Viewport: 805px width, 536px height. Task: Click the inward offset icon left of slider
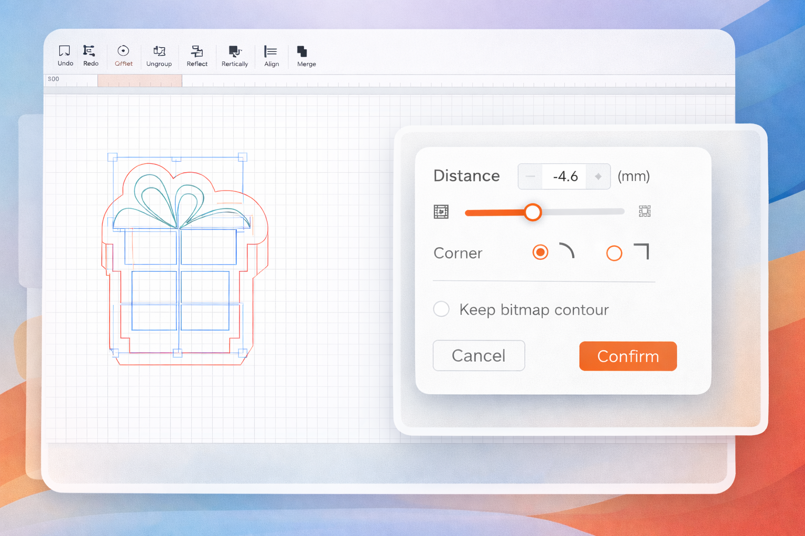441,212
